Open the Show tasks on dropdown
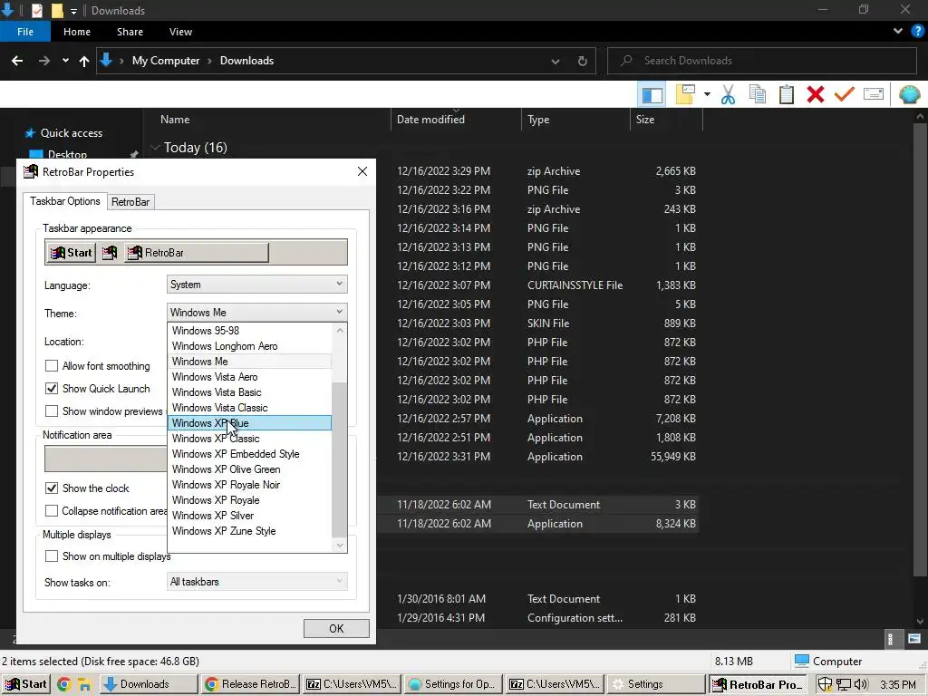Screen dimensions: 928x696 click(x=256, y=581)
